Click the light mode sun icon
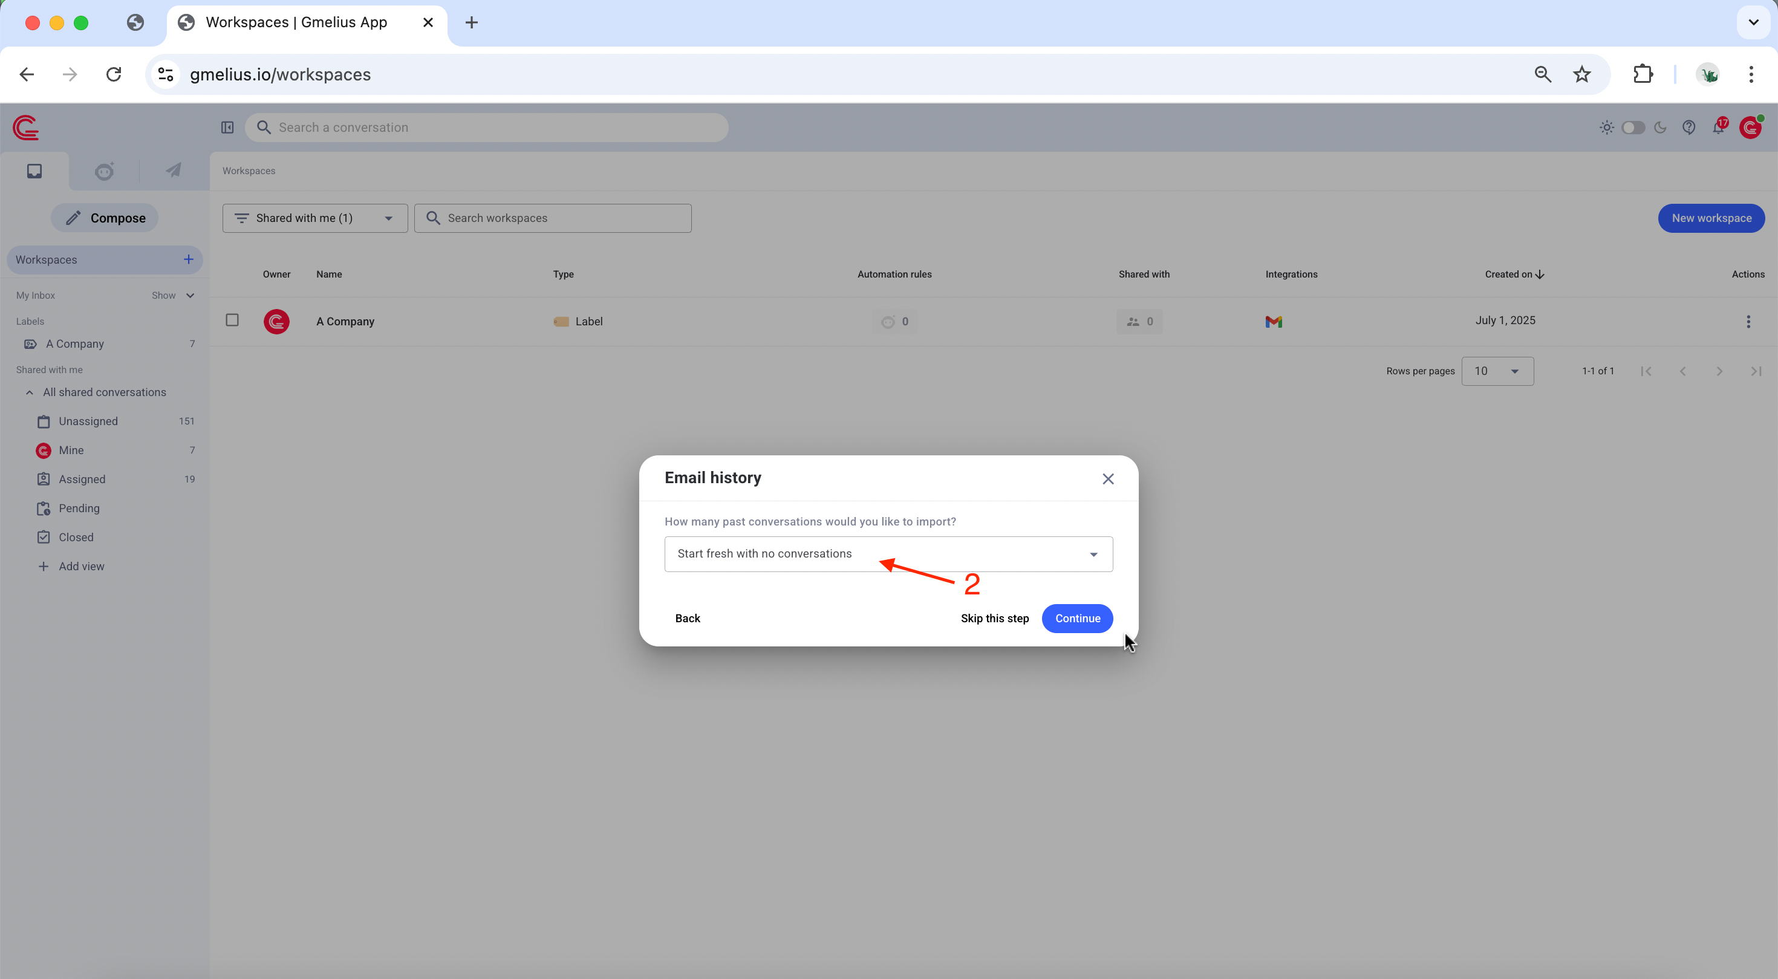 point(1606,128)
